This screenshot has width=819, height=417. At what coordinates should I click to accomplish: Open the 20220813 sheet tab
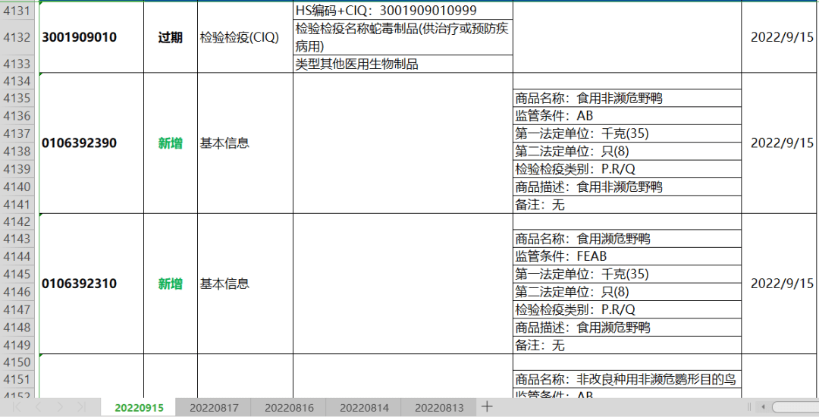(x=439, y=408)
